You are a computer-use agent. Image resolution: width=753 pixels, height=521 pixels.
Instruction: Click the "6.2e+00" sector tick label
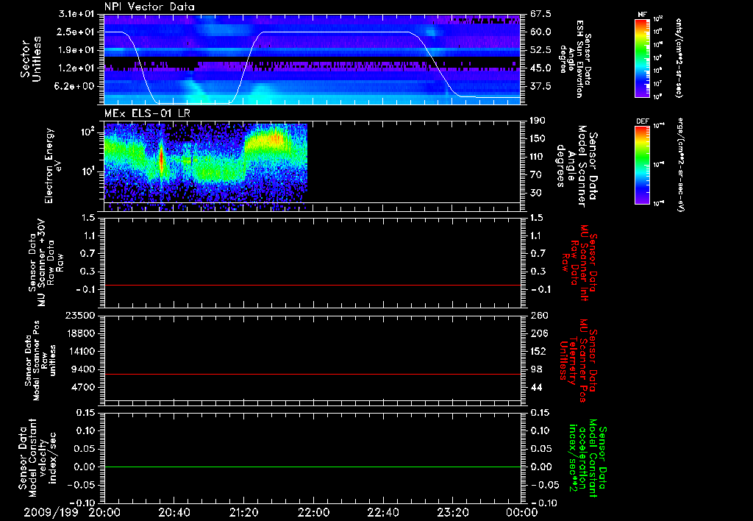click(76, 86)
